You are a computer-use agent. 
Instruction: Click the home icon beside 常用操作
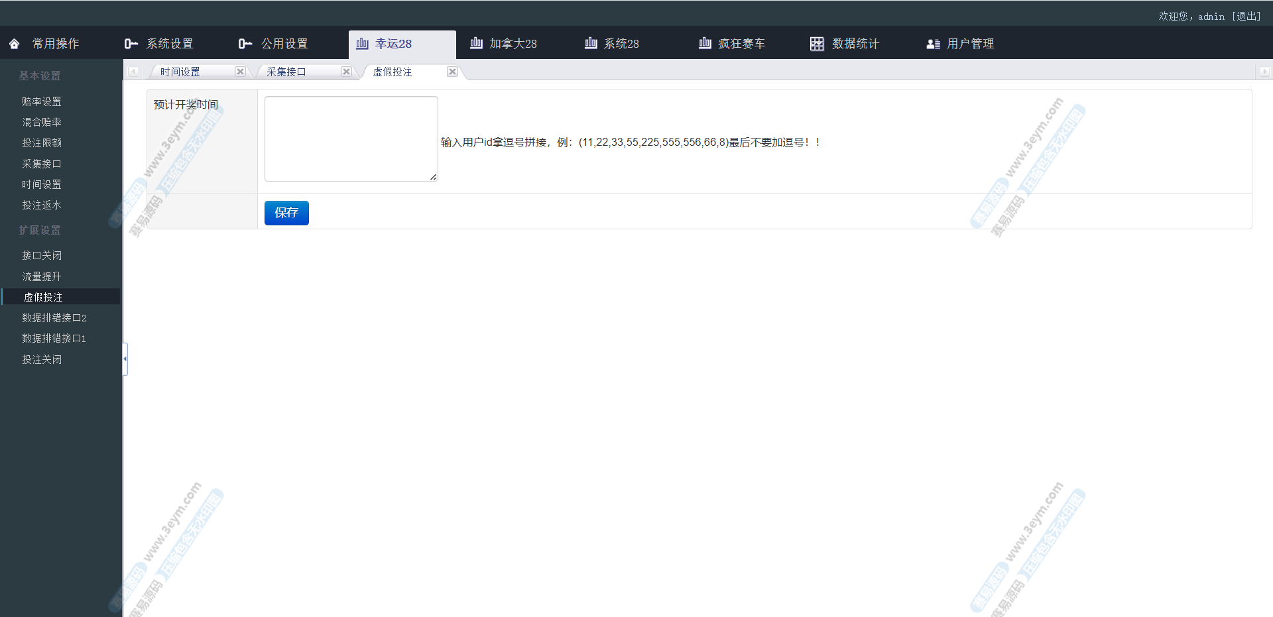[x=15, y=44]
